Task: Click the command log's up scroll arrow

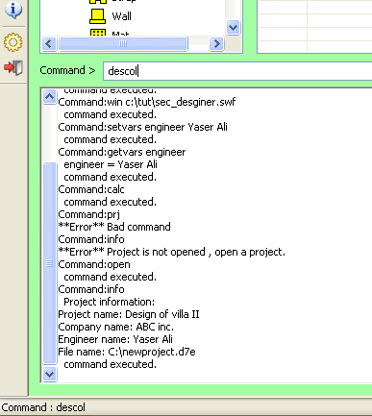Action: point(49,96)
